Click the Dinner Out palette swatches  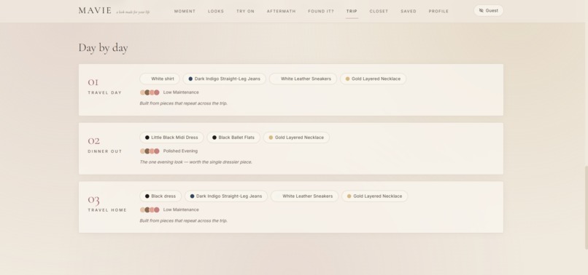pos(150,151)
